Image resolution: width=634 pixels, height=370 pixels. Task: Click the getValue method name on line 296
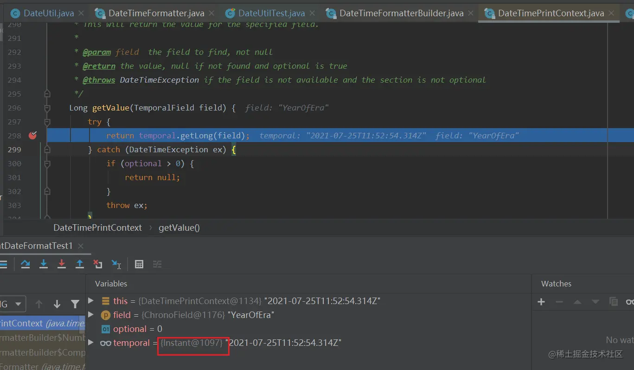(x=111, y=108)
